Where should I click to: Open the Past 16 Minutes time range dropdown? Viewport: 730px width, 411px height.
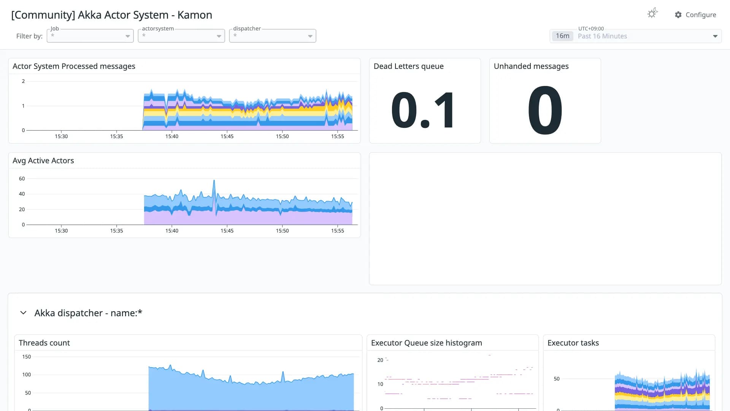636,36
